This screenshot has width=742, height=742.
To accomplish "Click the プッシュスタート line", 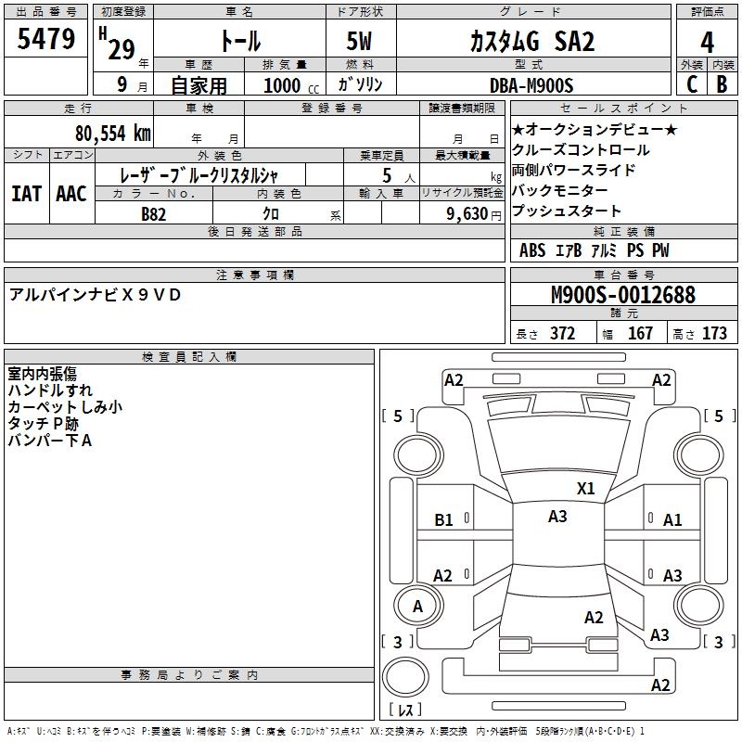I will point(567,211).
